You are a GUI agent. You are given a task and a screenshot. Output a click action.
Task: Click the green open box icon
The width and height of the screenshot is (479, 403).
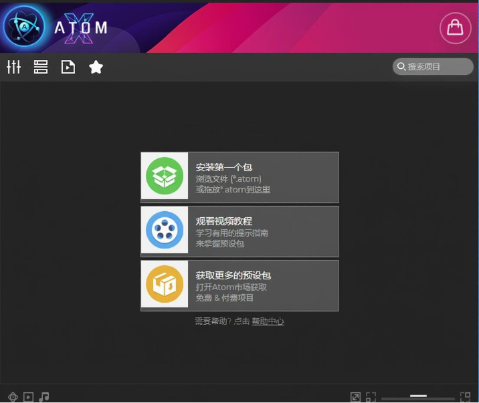tap(165, 176)
